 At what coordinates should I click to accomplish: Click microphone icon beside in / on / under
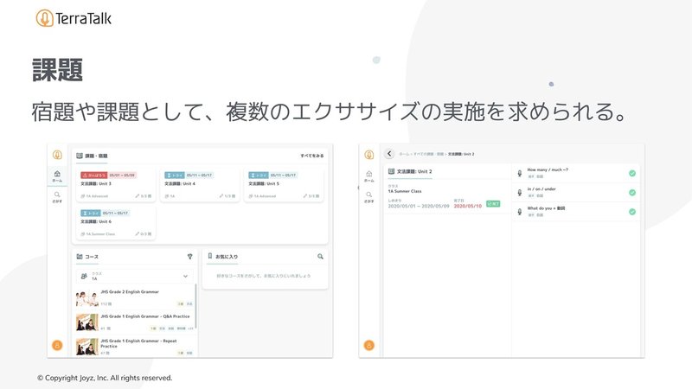[x=520, y=193]
